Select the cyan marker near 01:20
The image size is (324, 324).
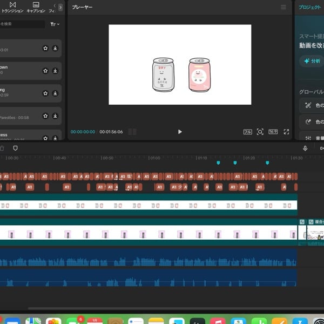click(x=234, y=163)
